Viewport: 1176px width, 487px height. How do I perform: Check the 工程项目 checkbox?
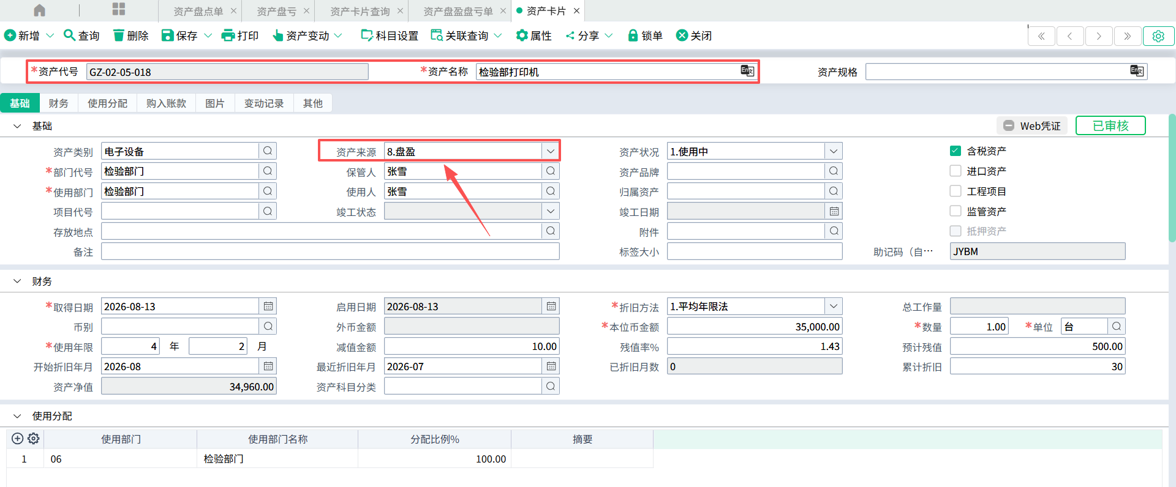tap(956, 191)
